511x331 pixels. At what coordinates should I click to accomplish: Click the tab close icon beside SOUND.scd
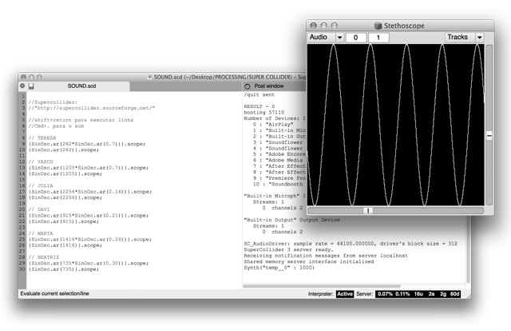(x=22, y=86)
